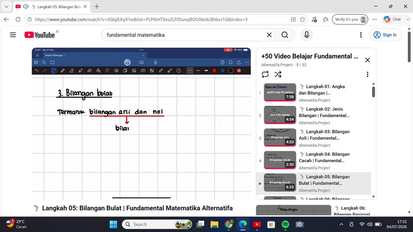Click the pink color swatch in the video
Image resolution: width=413 pixels, height=232 pixels.
coord(239,70)
